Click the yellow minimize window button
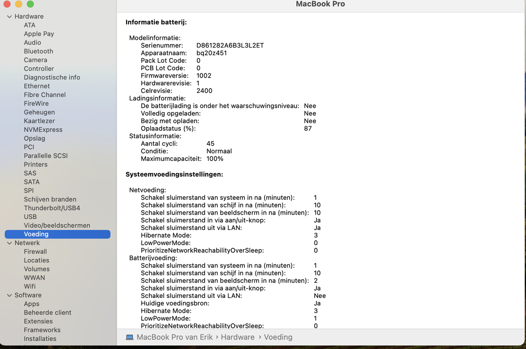 tap(18, 4)
